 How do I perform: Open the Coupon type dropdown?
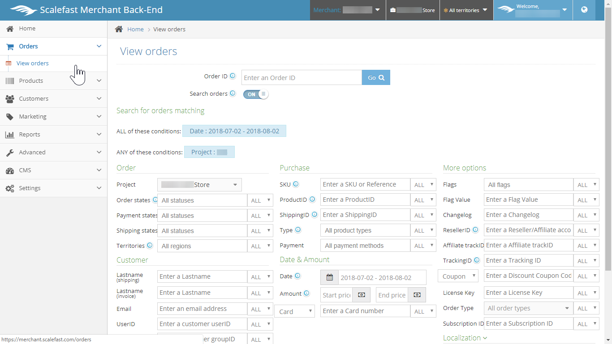click(458, 276)
